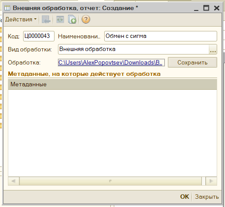Maximize the dialog window

click(206, 8)
